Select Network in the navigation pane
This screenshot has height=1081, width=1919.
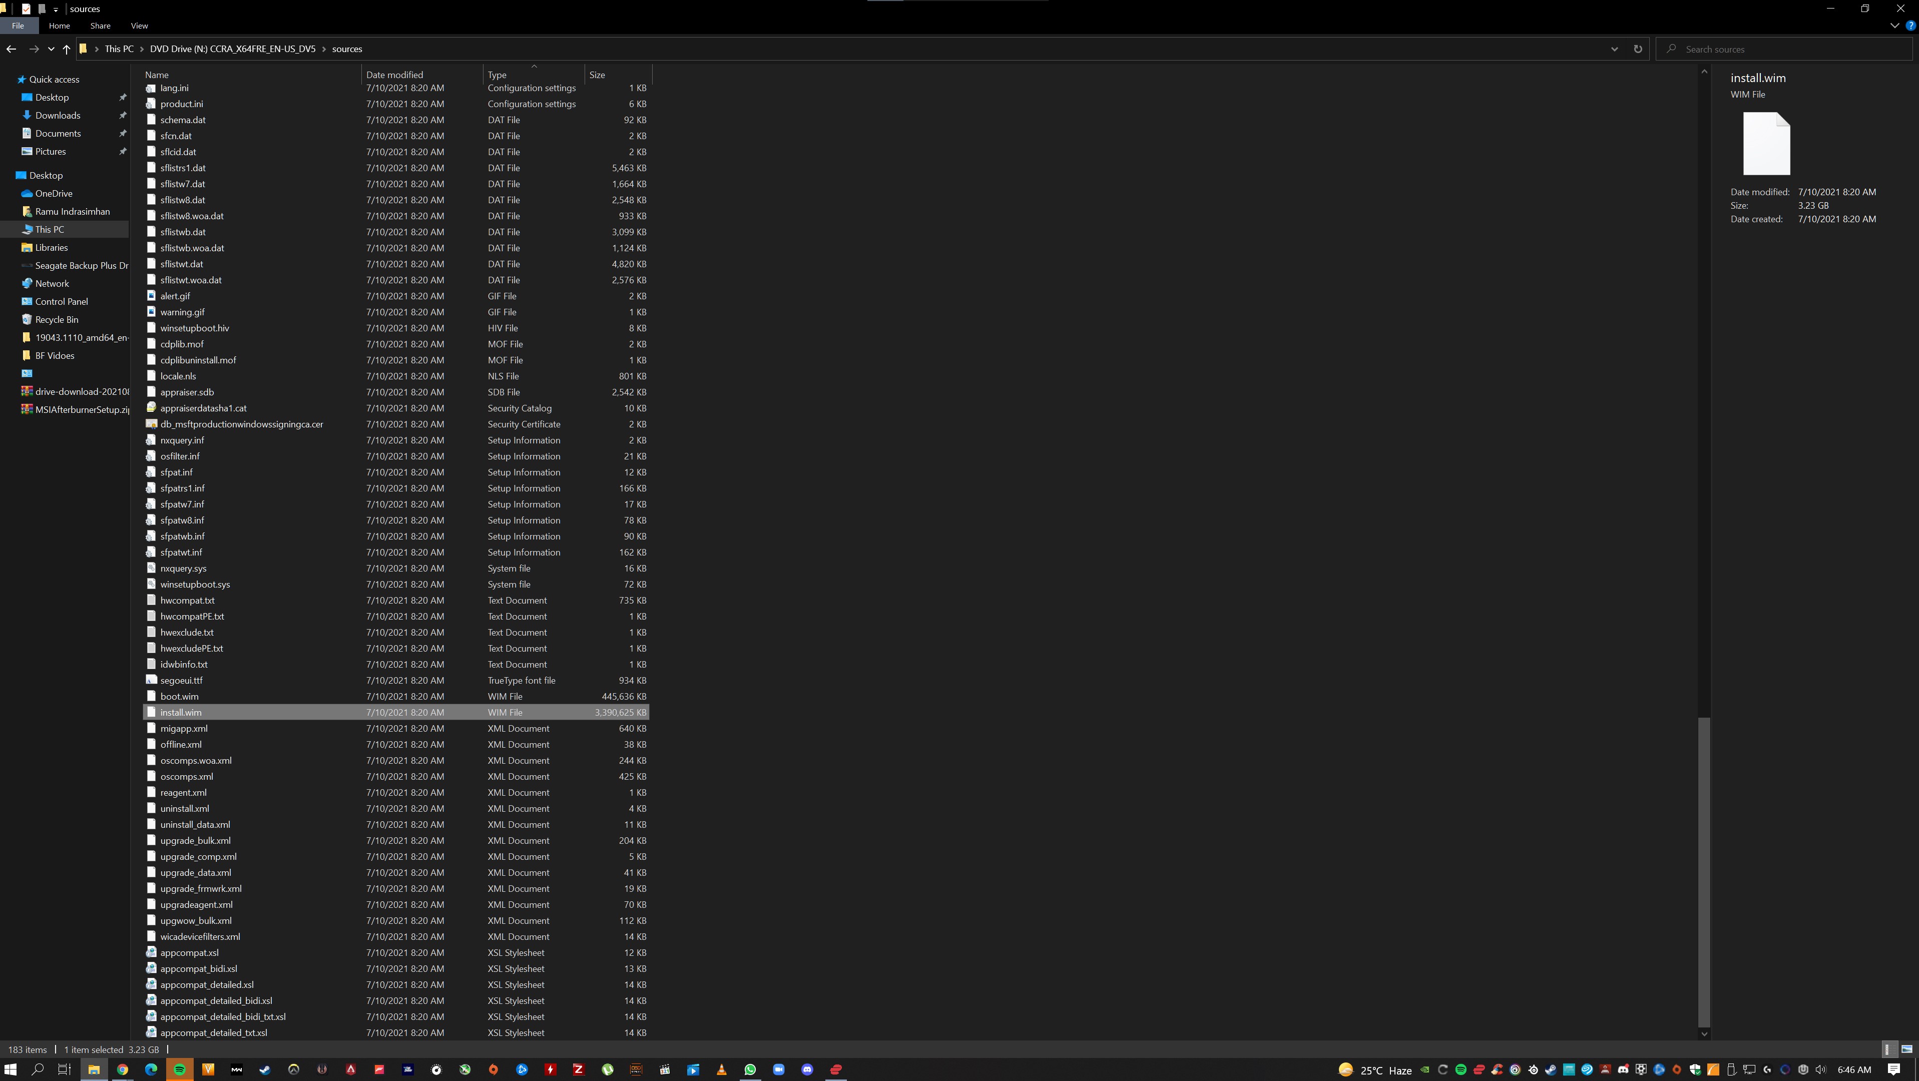[x=52, y=284]
